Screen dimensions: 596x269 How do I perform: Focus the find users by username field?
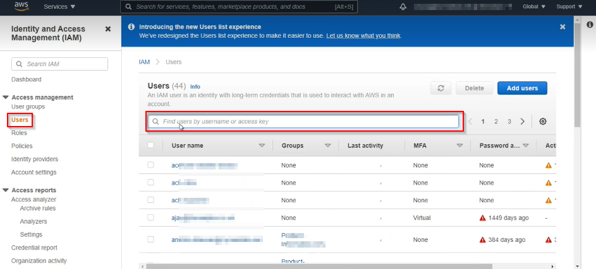coord(303,121)
